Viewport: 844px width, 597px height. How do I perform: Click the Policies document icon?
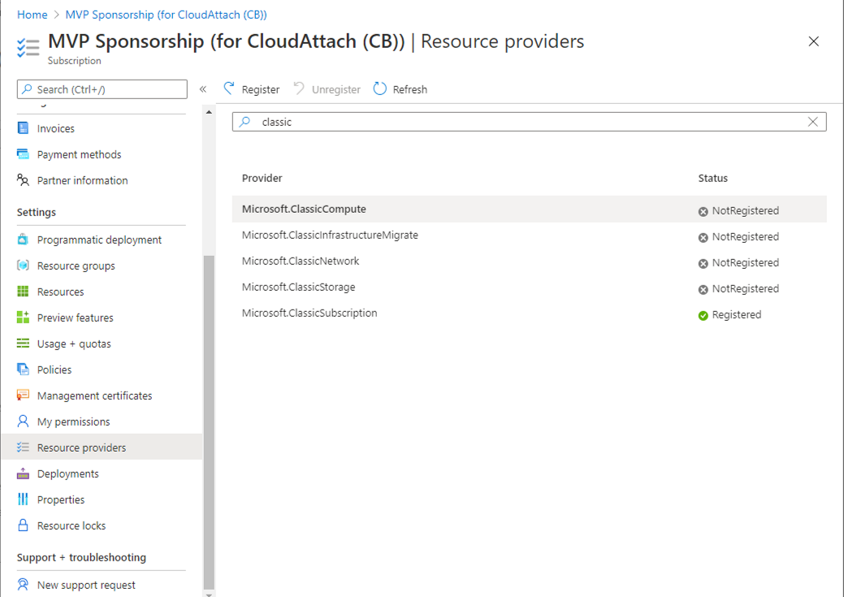tap(23, 370)
